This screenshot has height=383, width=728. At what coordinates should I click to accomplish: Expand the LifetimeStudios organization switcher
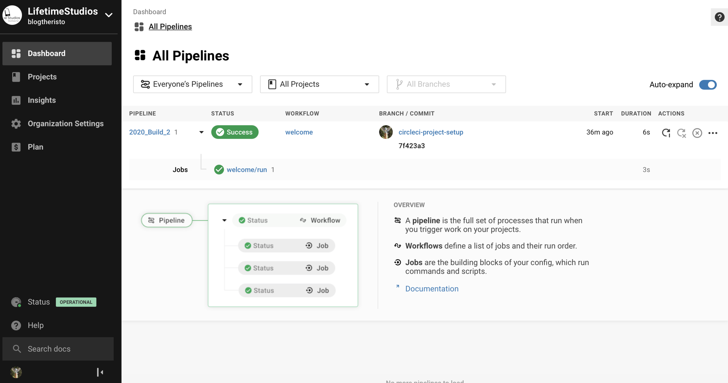pos(109,15)
